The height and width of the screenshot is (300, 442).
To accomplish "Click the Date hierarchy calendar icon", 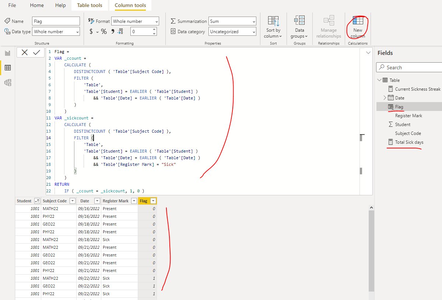I will [391, 98].
